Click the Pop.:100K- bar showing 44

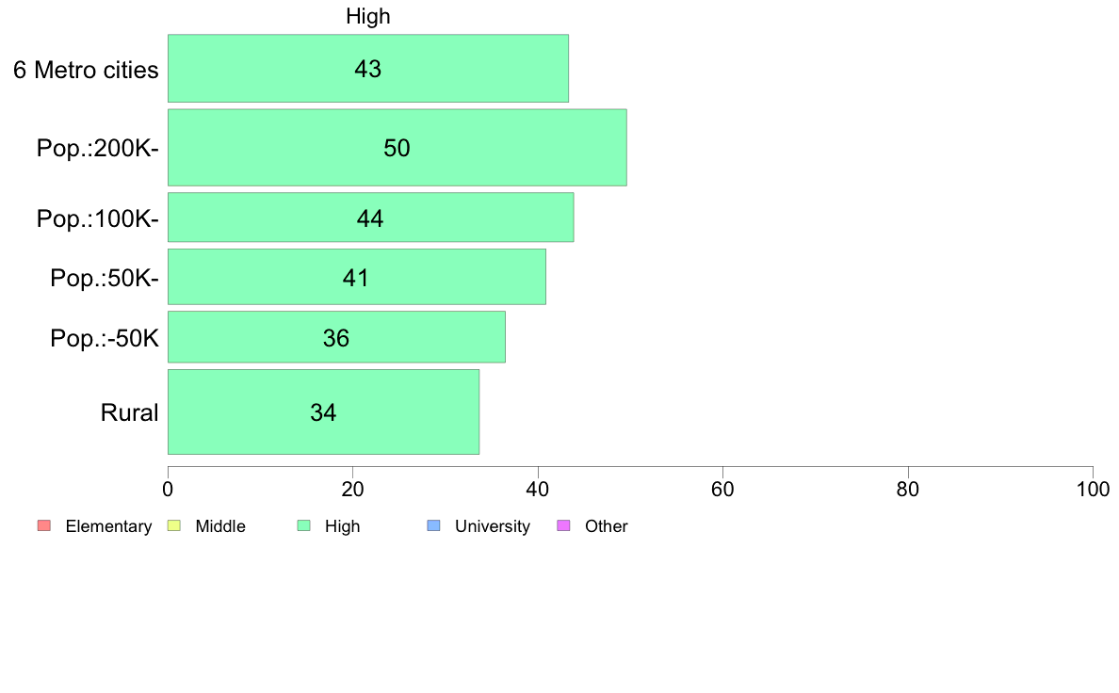click(x=371, y=217)
